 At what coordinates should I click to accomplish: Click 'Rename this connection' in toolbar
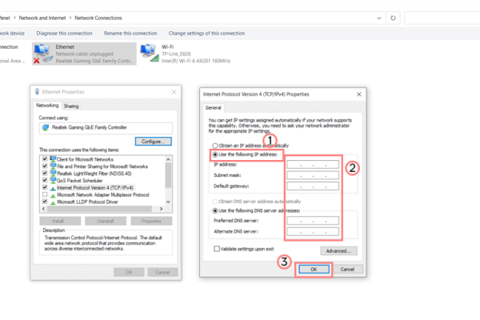pyautogui.click(x=130, y=33)
